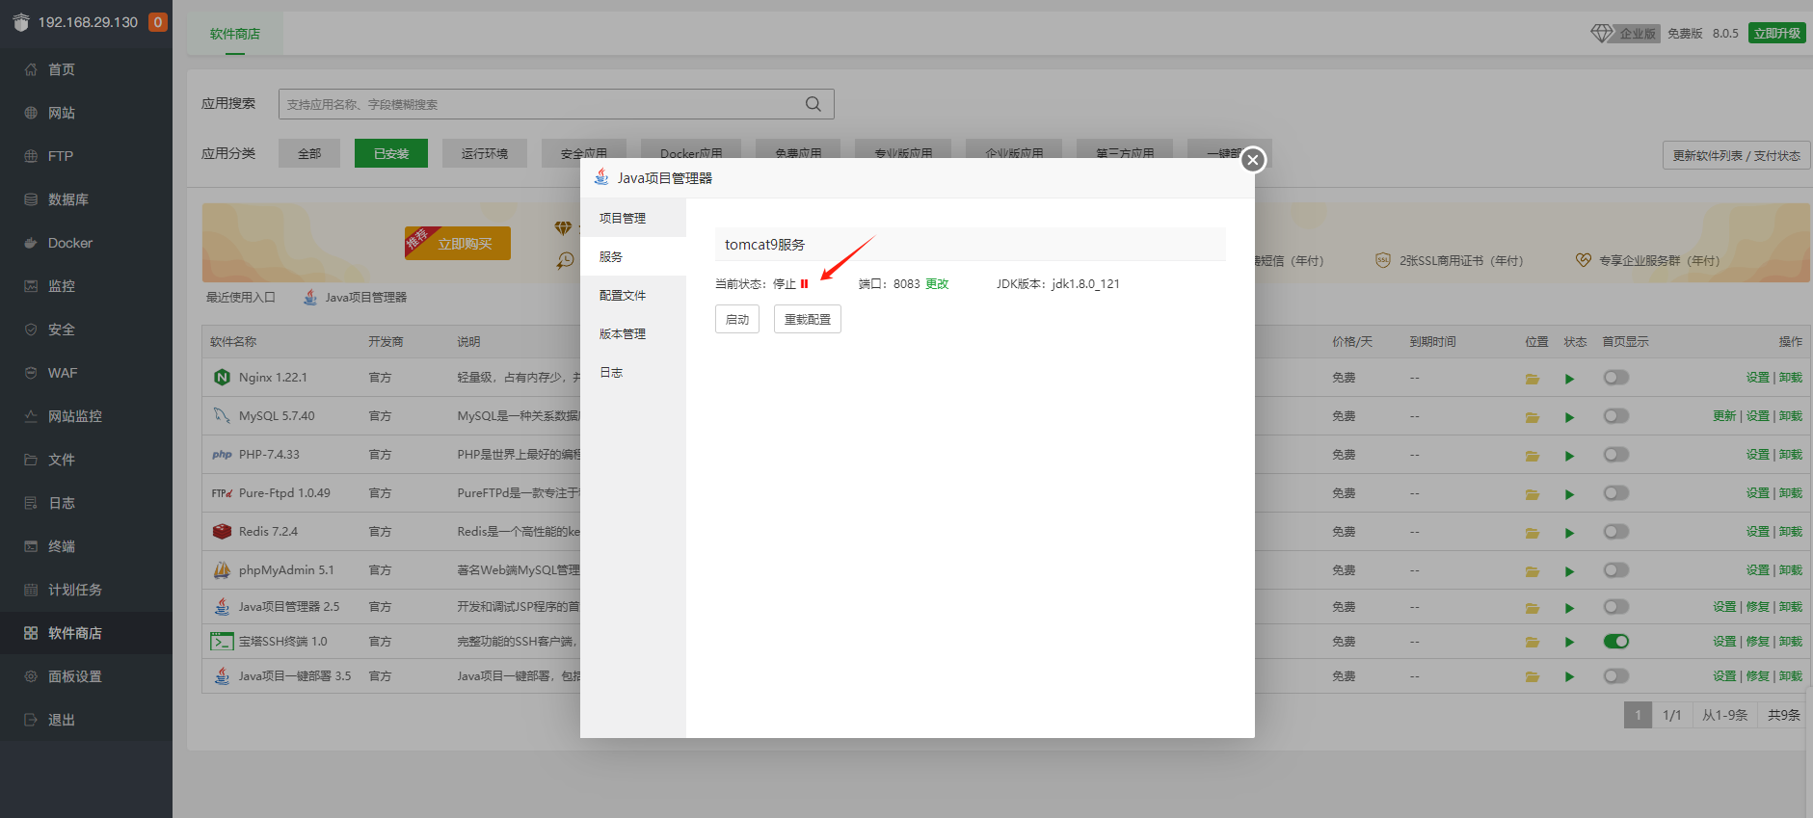View 日志 tab in dialog
The height and width of the screenshot is (818, 1813).
point(632,372)
